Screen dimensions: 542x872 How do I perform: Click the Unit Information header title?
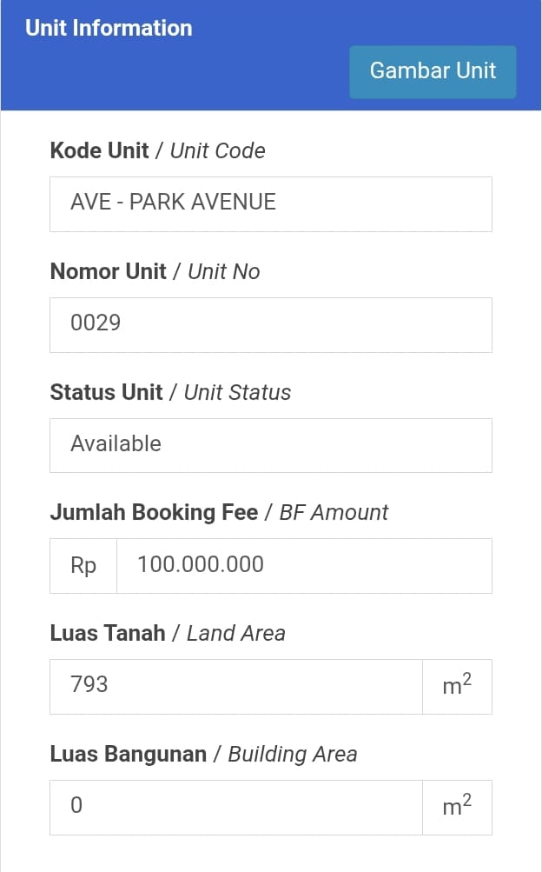109,28
